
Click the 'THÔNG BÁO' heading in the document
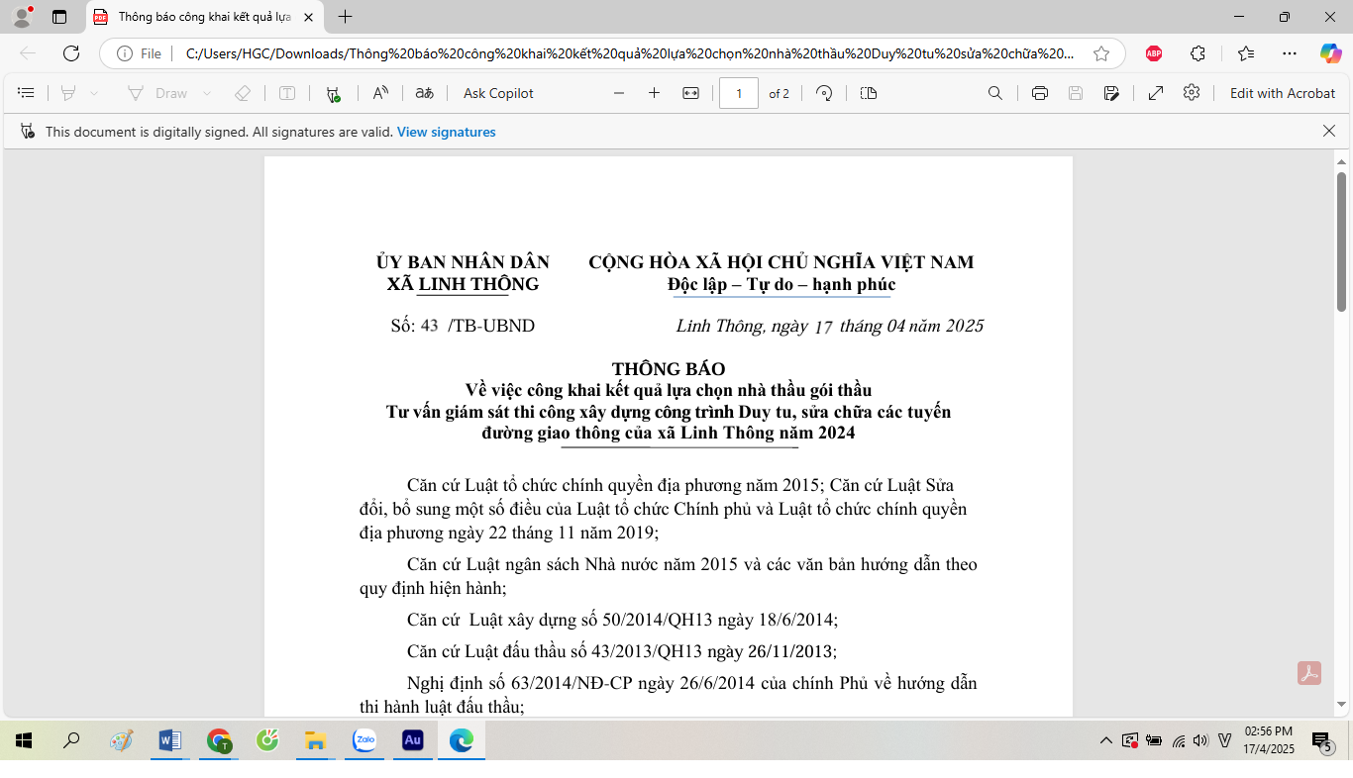669,369
